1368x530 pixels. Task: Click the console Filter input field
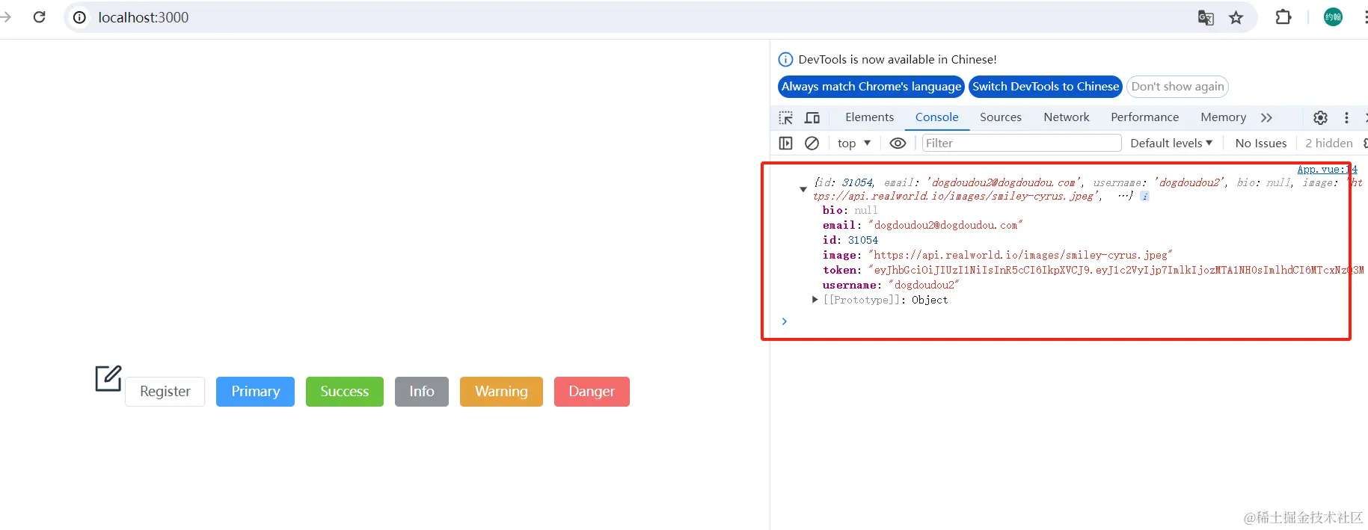point(1022,144)
